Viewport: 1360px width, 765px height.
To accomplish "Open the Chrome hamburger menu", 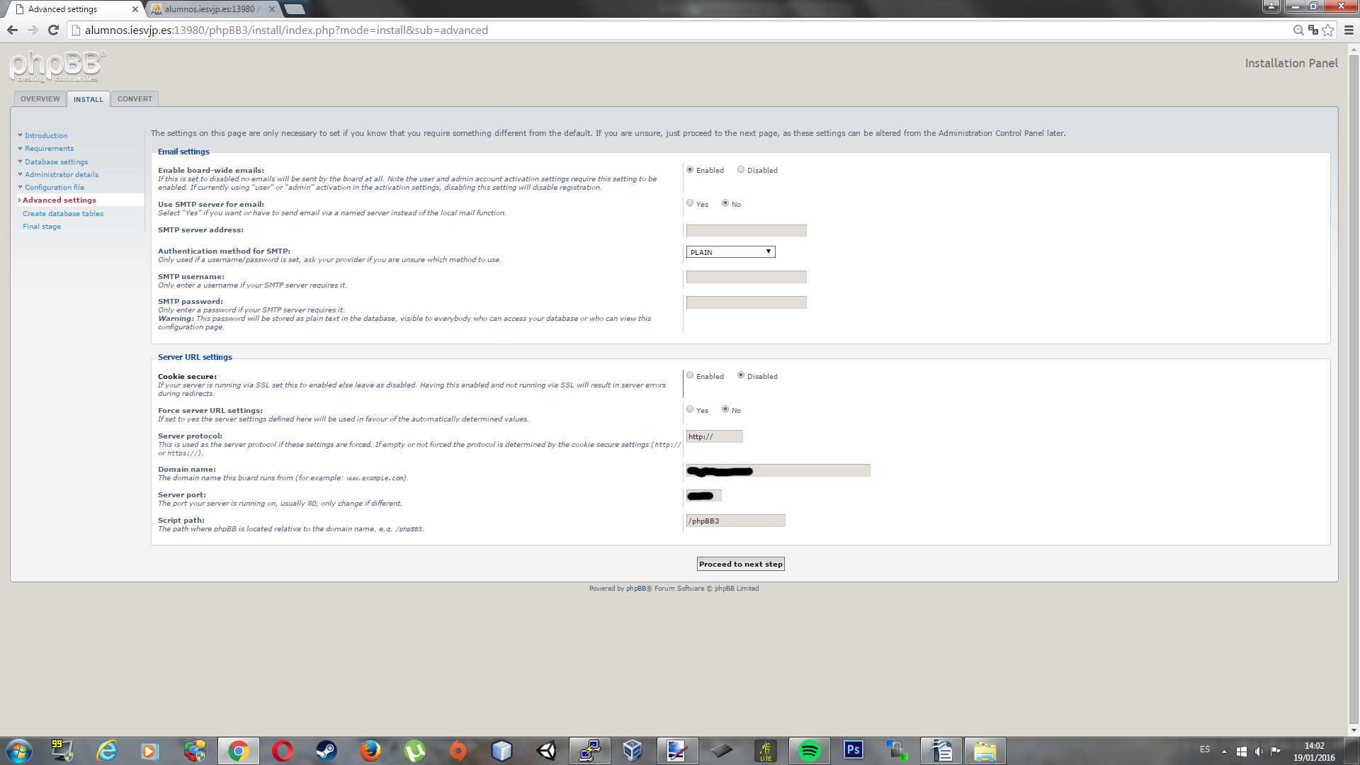I will [1349, 30].
